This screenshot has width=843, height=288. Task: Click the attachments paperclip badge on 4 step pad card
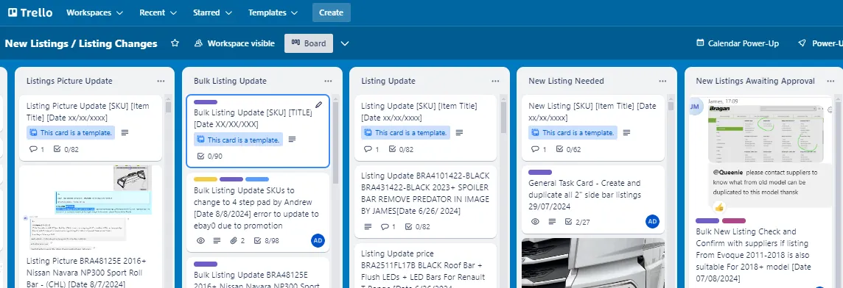(x=237, y=241)
